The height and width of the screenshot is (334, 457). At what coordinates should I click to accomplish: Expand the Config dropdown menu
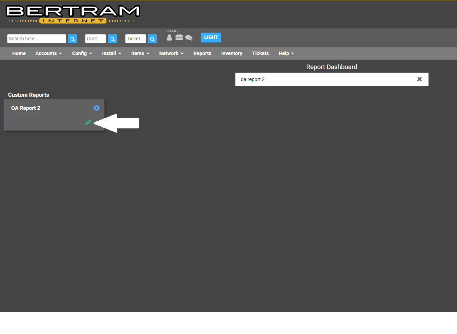[82, 53]
